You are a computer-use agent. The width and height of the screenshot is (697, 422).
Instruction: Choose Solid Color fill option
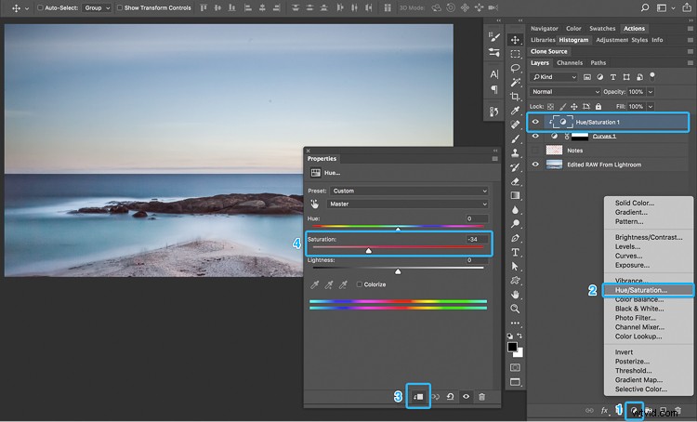tap(635, 203)
